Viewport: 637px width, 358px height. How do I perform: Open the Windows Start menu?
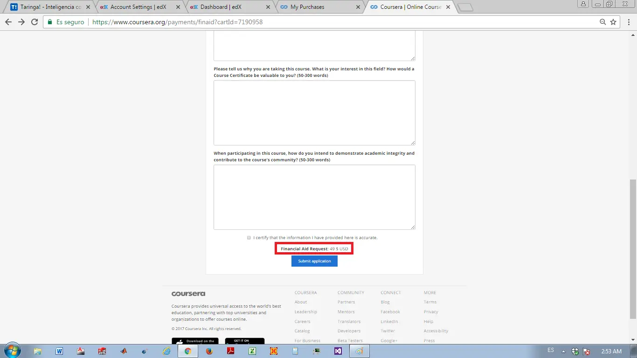[x=13, y=351]
